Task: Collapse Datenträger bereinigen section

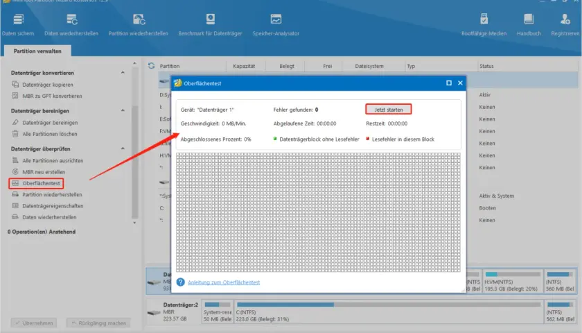Action: point(123,110)
